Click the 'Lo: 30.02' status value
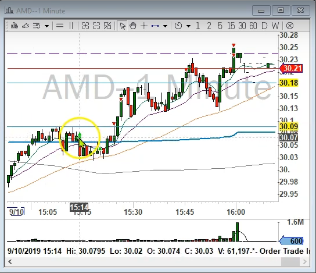The width and height of the screenshot is (316, 273). tap(126, 251)
